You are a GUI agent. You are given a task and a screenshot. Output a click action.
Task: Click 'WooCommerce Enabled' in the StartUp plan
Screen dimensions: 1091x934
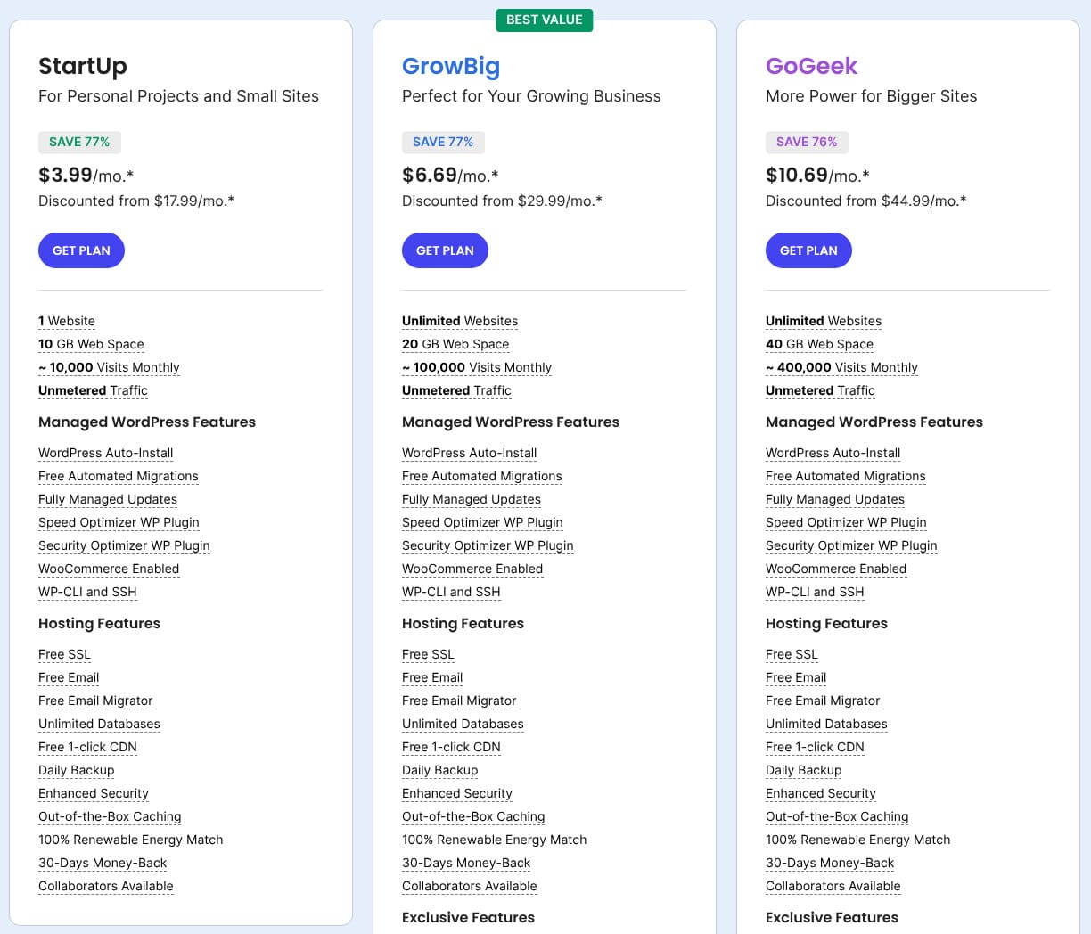click(x=109, y=569)
